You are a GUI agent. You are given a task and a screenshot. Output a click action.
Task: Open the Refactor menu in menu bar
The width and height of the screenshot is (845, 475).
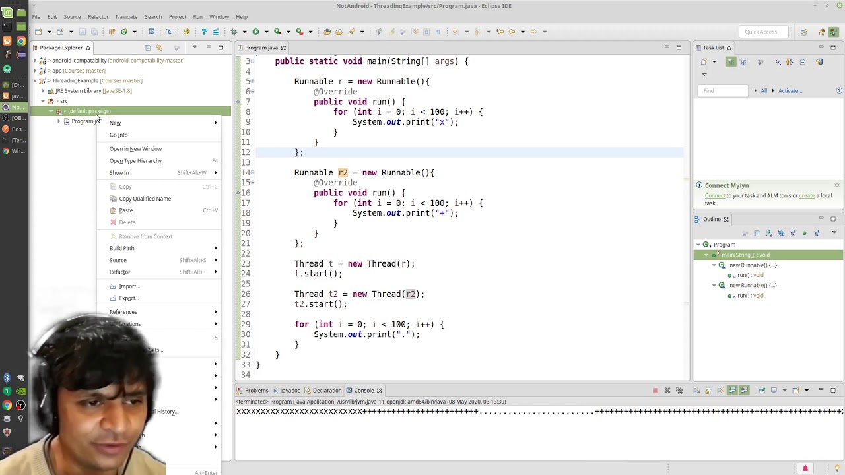click(98, 16)
